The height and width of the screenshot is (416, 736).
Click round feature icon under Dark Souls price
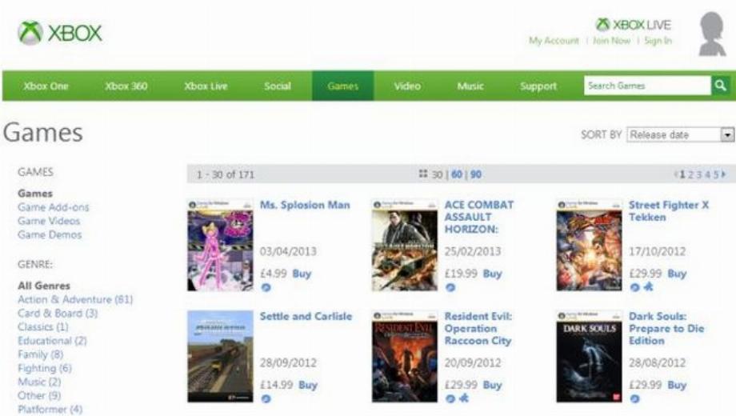pos(634,398)
